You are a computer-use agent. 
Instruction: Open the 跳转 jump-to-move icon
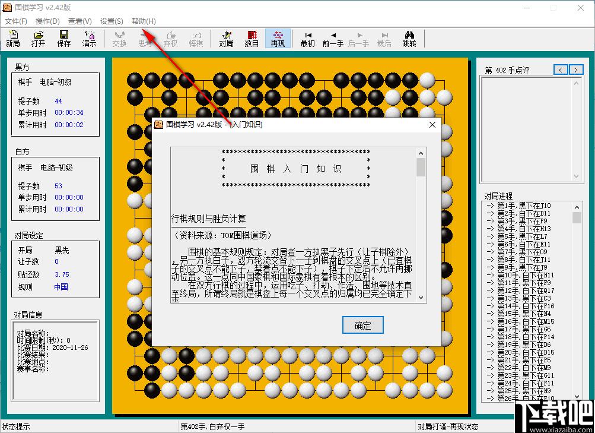[x=409, y=39]
